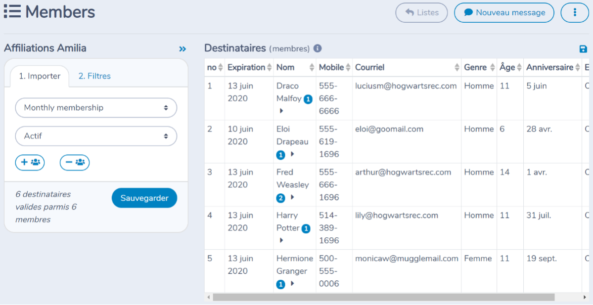Click the Members list icon in header
The height and width of the screenshot is (305, 593).
click(12, 11)
